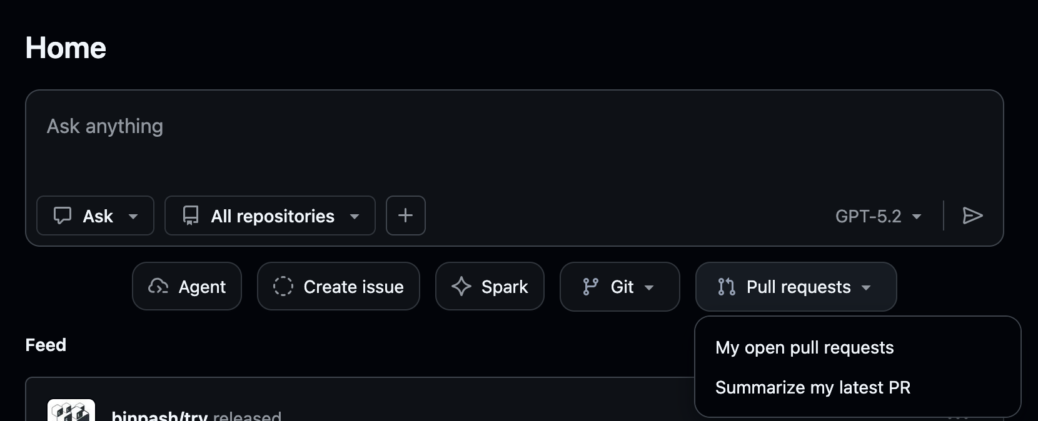
Task: Click the Git branch icon
Action: pyautogui.click(x=590, y=287)
